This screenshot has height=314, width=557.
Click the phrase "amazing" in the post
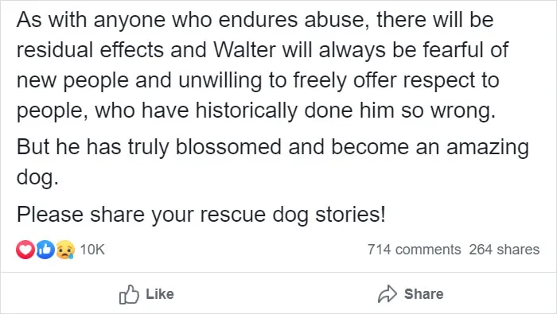(488, 148)
